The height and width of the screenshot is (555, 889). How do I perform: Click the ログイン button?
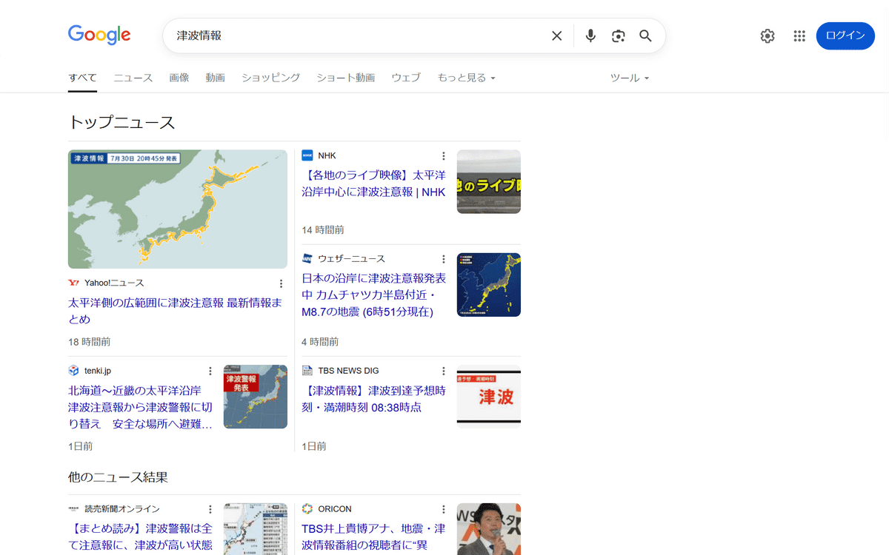click(x=845, y=36)
